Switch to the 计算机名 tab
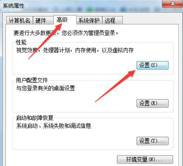The height and width of the screenshot is (166, 183). pos(20,20)
